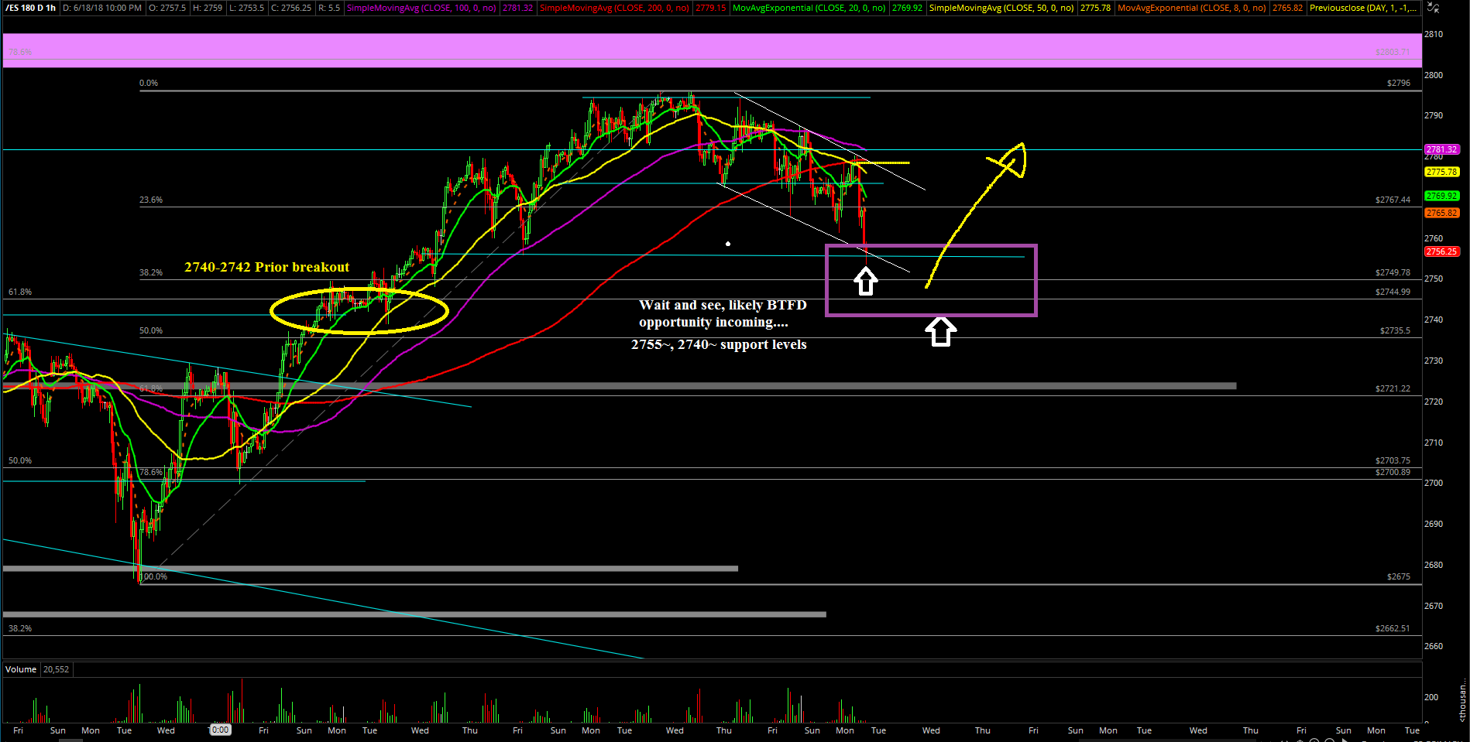Image resolution: width=1470 pixels, height=742 pixels.
Task: Select SimpleMovingAvg (CLOSE, 200, 0, no) study label
Action: tap(614, 8)
